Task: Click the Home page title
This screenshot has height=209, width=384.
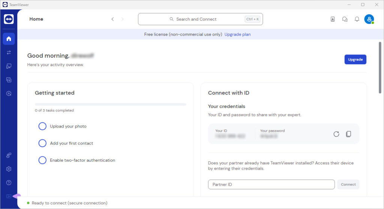Action: tap(36, 19)
